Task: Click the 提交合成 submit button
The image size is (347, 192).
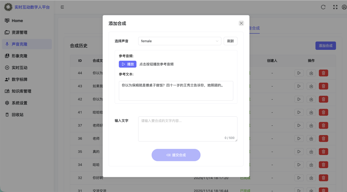Action: point(176,155)
